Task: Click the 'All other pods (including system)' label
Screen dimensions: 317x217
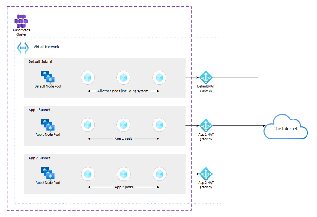Action: [x=123, y=91]
